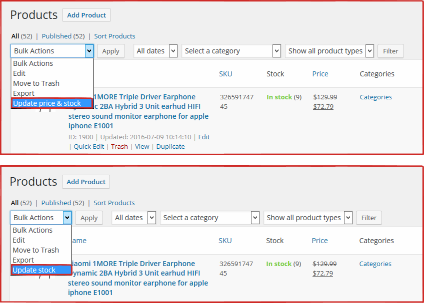Sort by SKU column header in top panel
The height and width of the screenshot is (303, 424).
225,74
